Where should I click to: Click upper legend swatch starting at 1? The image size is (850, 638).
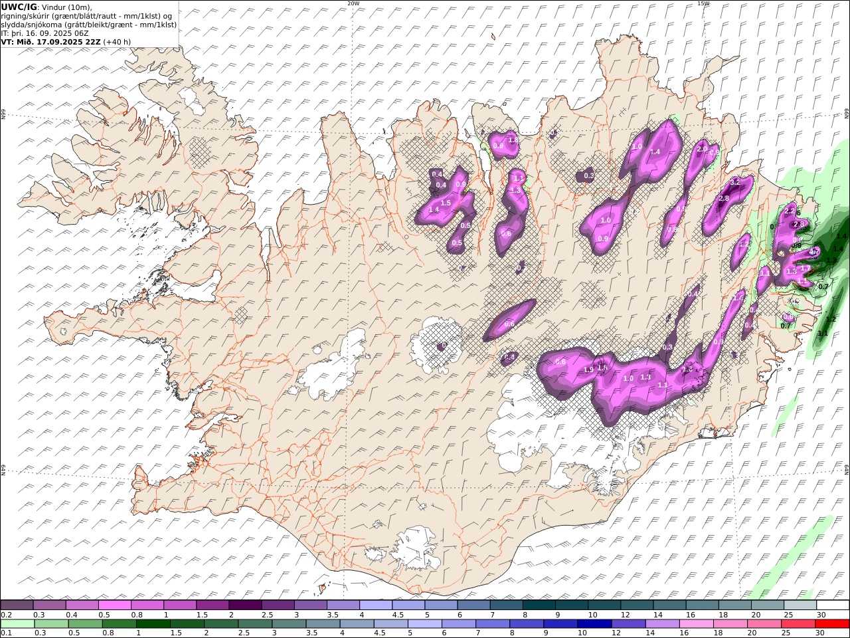pos(180,605)
